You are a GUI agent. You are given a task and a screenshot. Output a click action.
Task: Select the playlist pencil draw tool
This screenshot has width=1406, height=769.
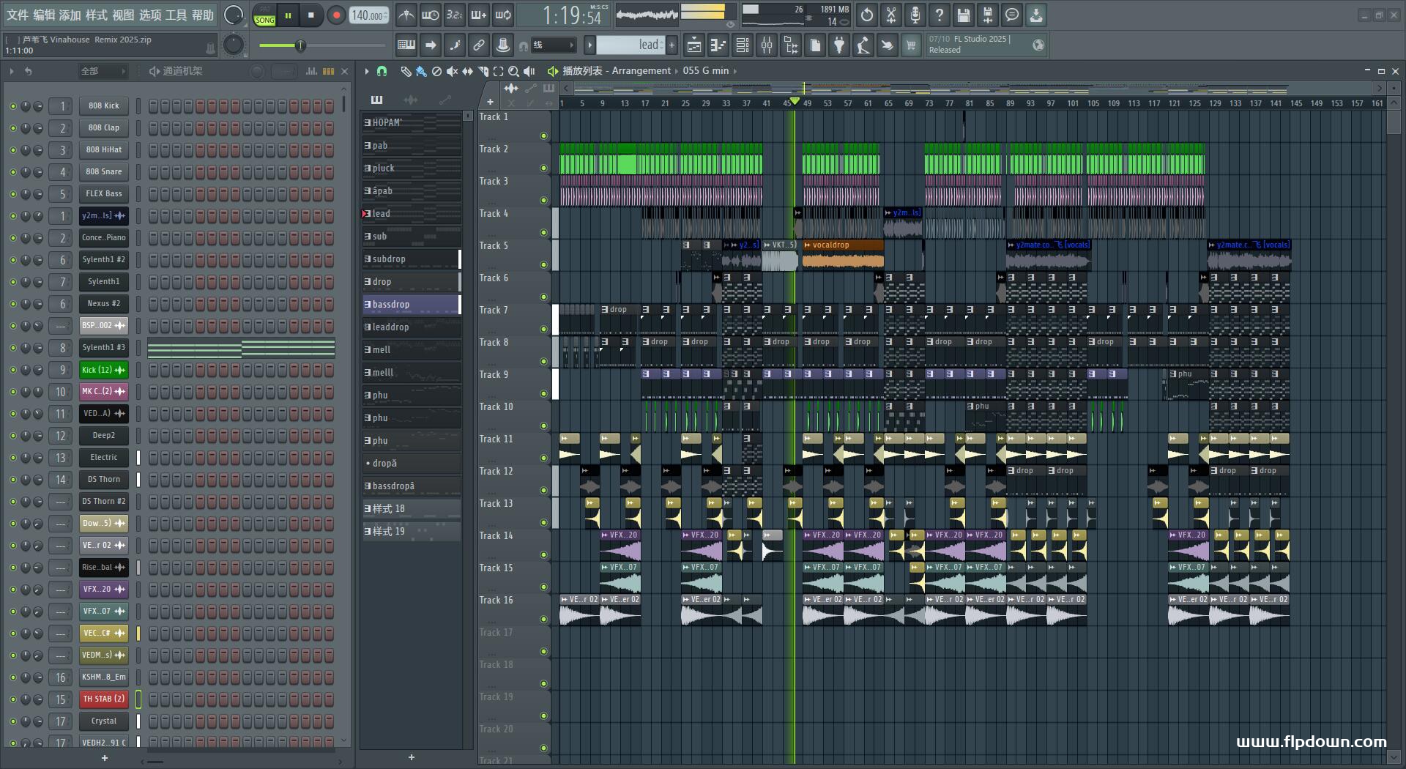tap(406, 71)
